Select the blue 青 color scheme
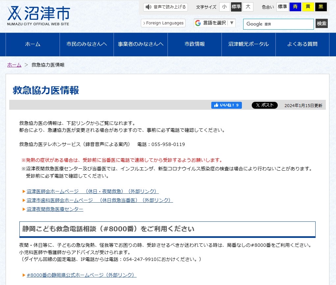This screenshot has height=285, width=336. (295, 7)
